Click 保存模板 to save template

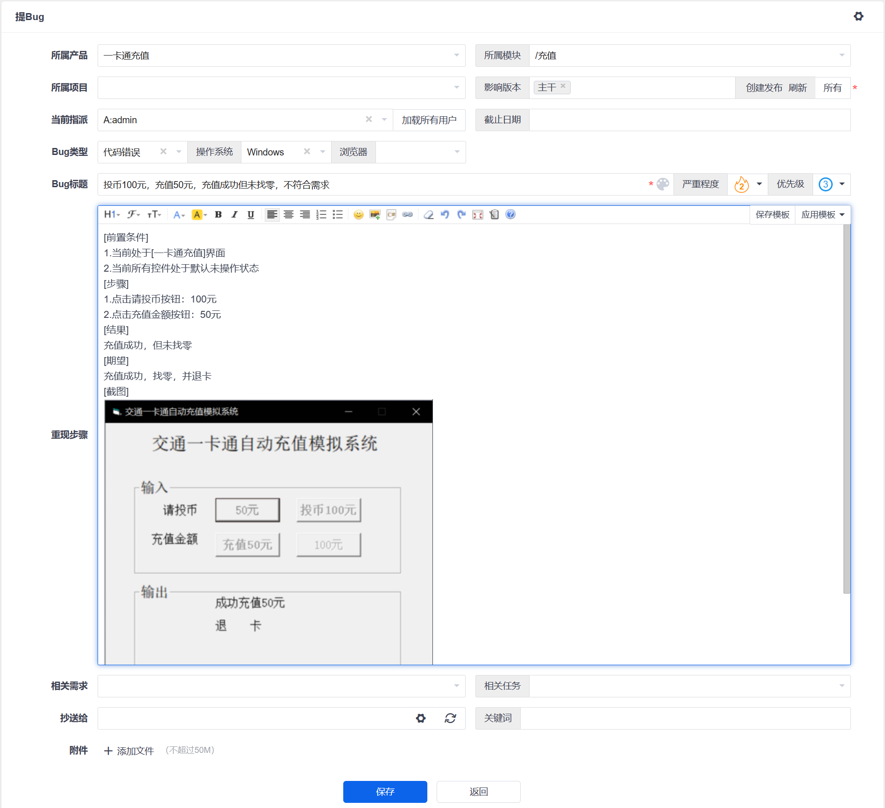click(x=772, y=215)
